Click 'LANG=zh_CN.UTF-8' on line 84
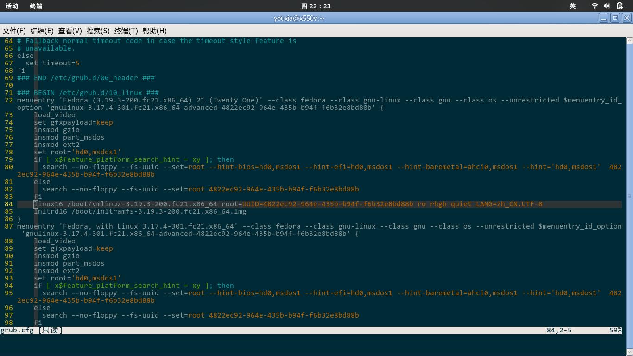 tap(509, 204)
